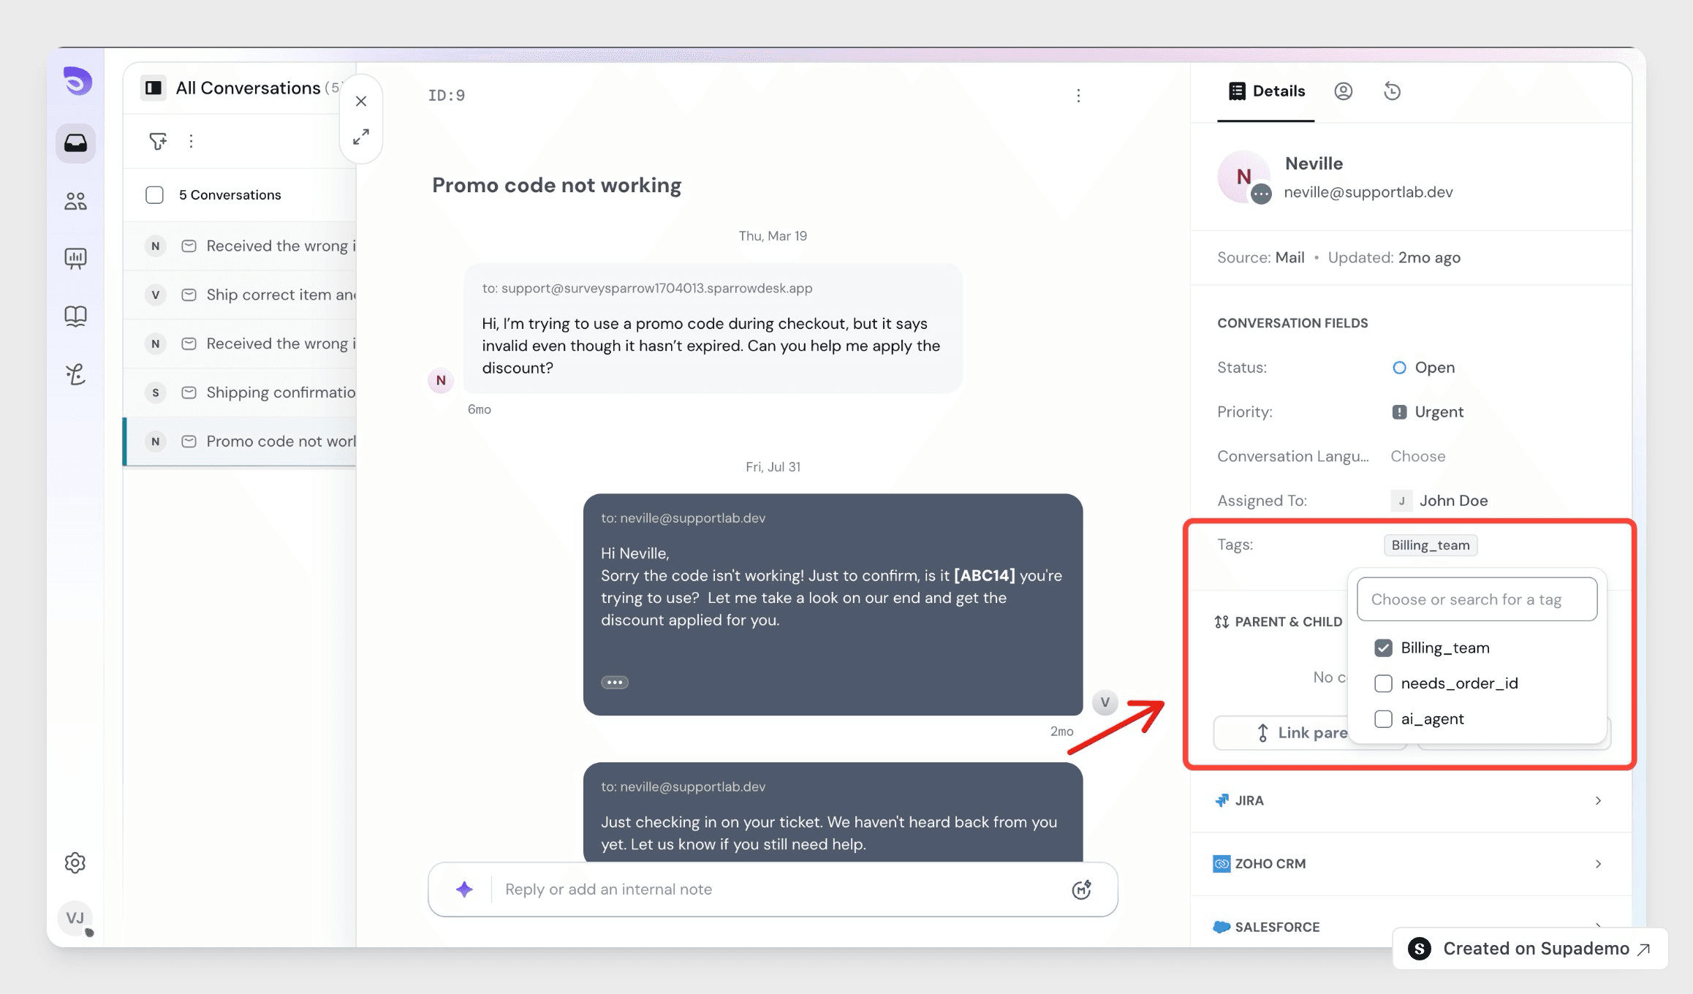Viewport: 1693px width, 994px height.
Task: Click the SparrowDesk logo
Action: 77,81
